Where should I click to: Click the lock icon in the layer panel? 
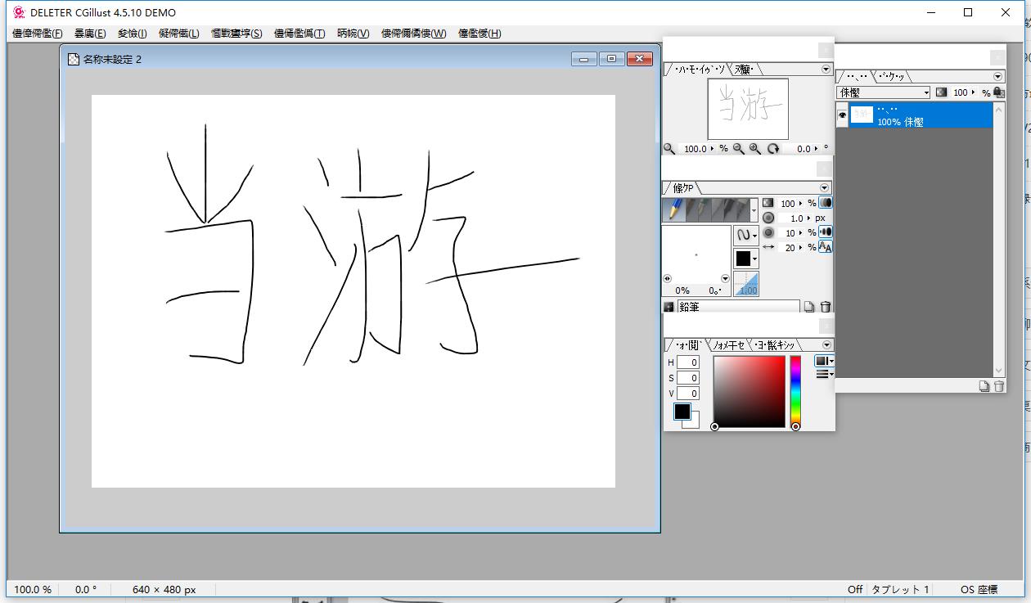tap(997, 92)
